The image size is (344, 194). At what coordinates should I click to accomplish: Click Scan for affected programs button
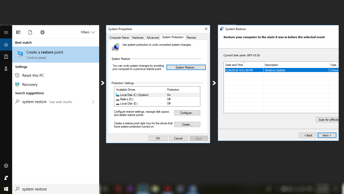[x=327, y=120]
